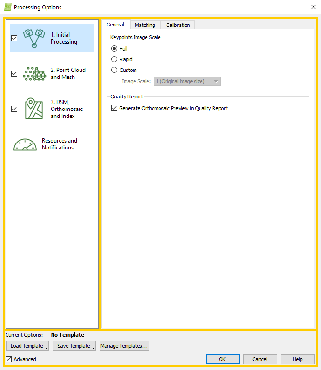
Task: Toggle Generate Orthomosaic Preview in Quality Report
Action: click(x=114, y=108)
